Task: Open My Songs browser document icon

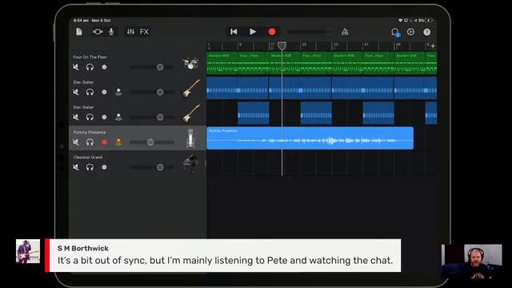Action: [x=79, y=32]
